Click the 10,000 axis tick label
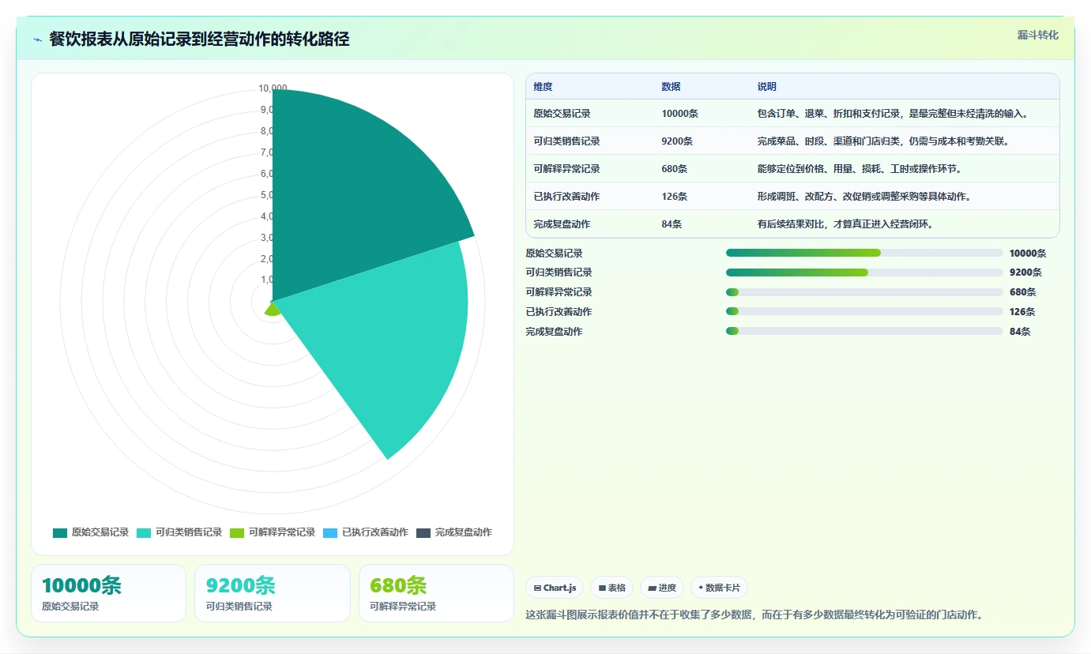Viewport: 1091px width, 654px height. (x=273, y=88)
